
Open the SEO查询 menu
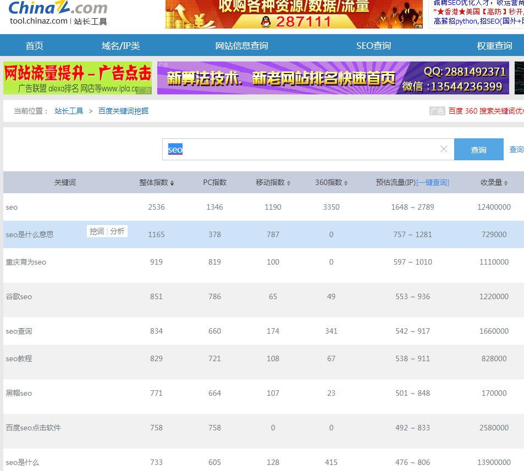click(x=373, y=46)
